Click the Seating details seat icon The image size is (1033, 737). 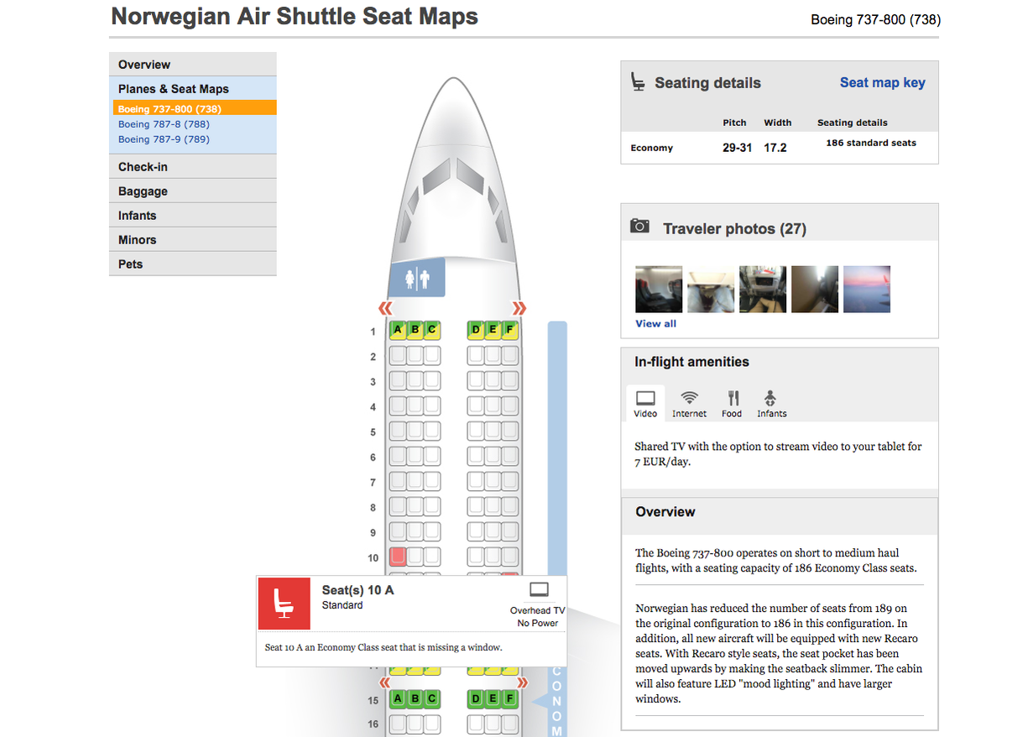coord(638,81)
